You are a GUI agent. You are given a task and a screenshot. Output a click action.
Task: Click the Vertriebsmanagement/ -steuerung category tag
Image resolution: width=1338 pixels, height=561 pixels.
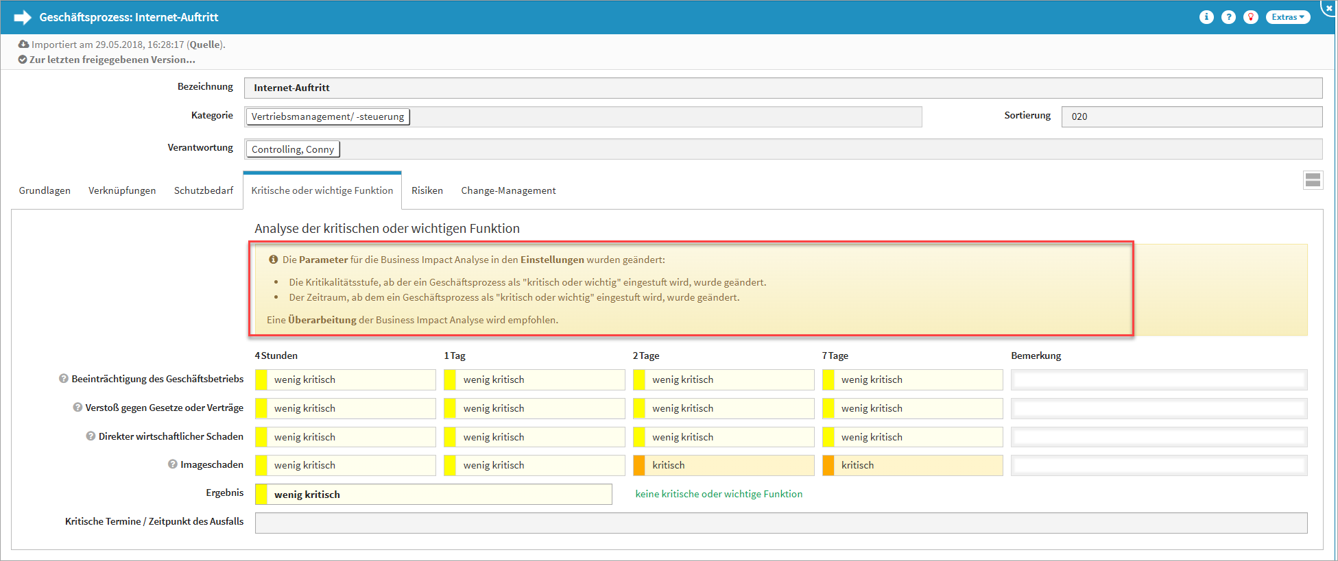pyautogui.click(x=327, y=116)
